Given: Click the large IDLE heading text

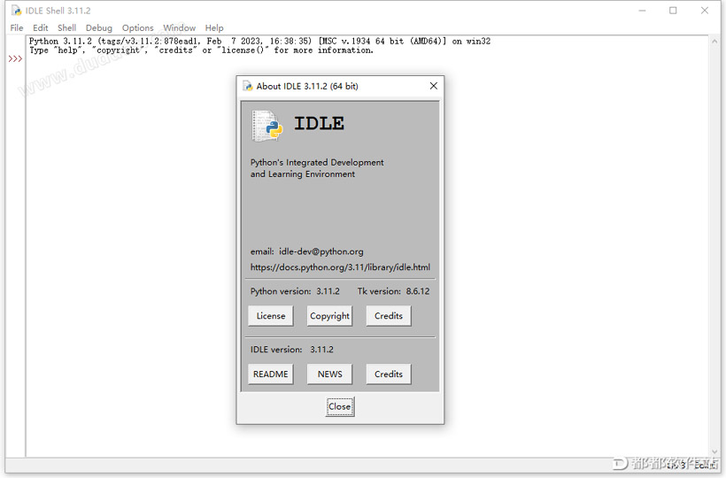Looking at the screenshot, I should pos(319,124).
